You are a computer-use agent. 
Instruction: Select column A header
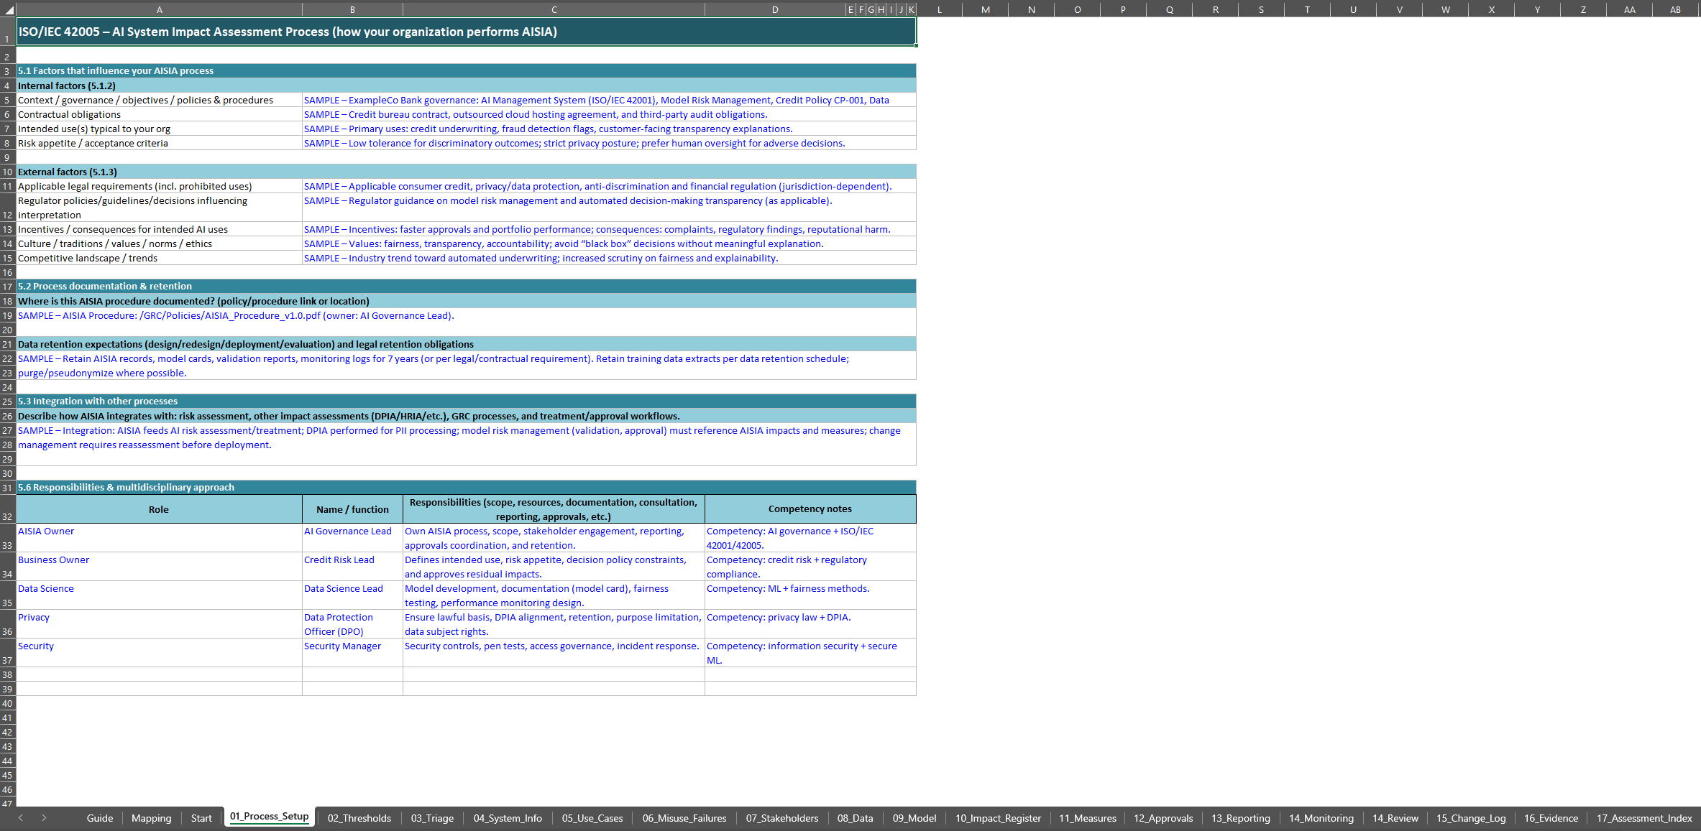coord(159,9)
